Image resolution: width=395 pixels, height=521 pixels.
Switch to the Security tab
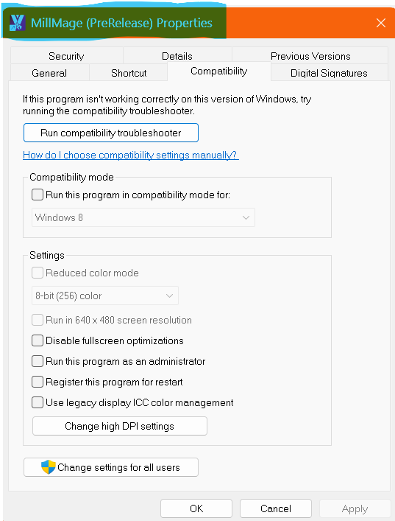coord(67,56)
